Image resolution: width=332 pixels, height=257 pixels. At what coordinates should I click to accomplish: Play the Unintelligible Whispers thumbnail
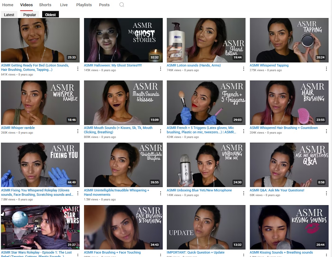[x=123, y=165]
